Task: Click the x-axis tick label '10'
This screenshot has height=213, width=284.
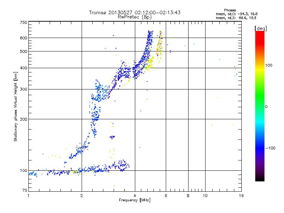Action: point(205,196)
